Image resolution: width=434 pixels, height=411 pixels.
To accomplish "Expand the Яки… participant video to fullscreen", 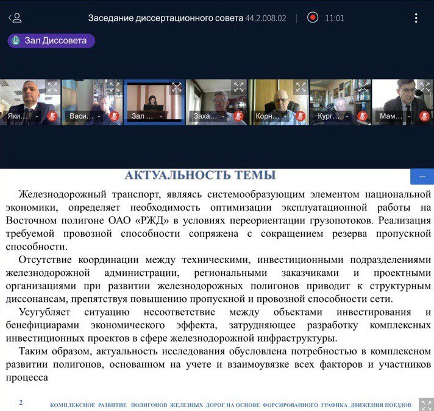I will tap(52, 87).
